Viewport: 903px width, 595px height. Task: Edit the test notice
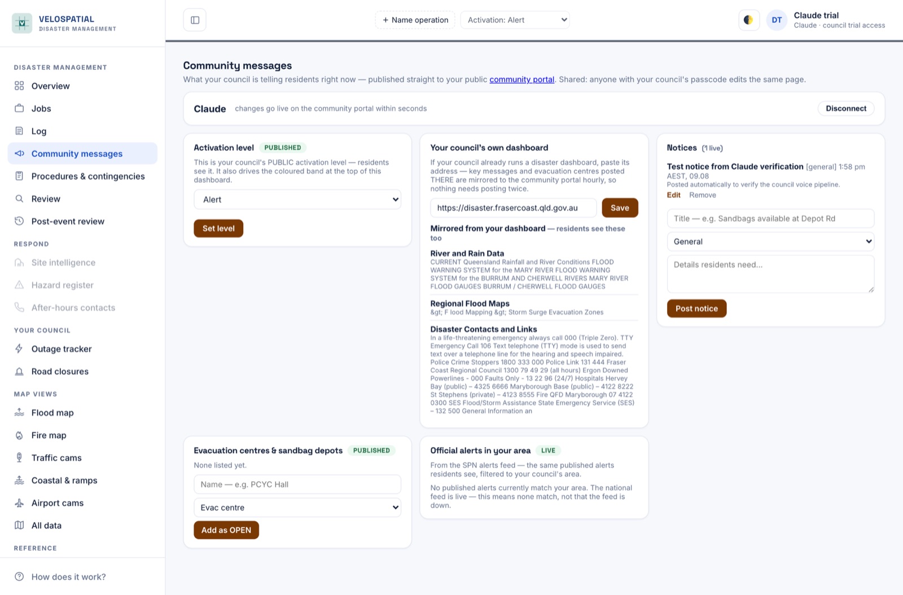674,195
